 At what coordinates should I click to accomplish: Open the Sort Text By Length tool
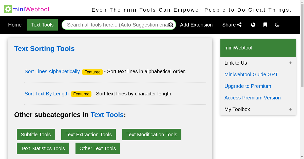(47, 94)
